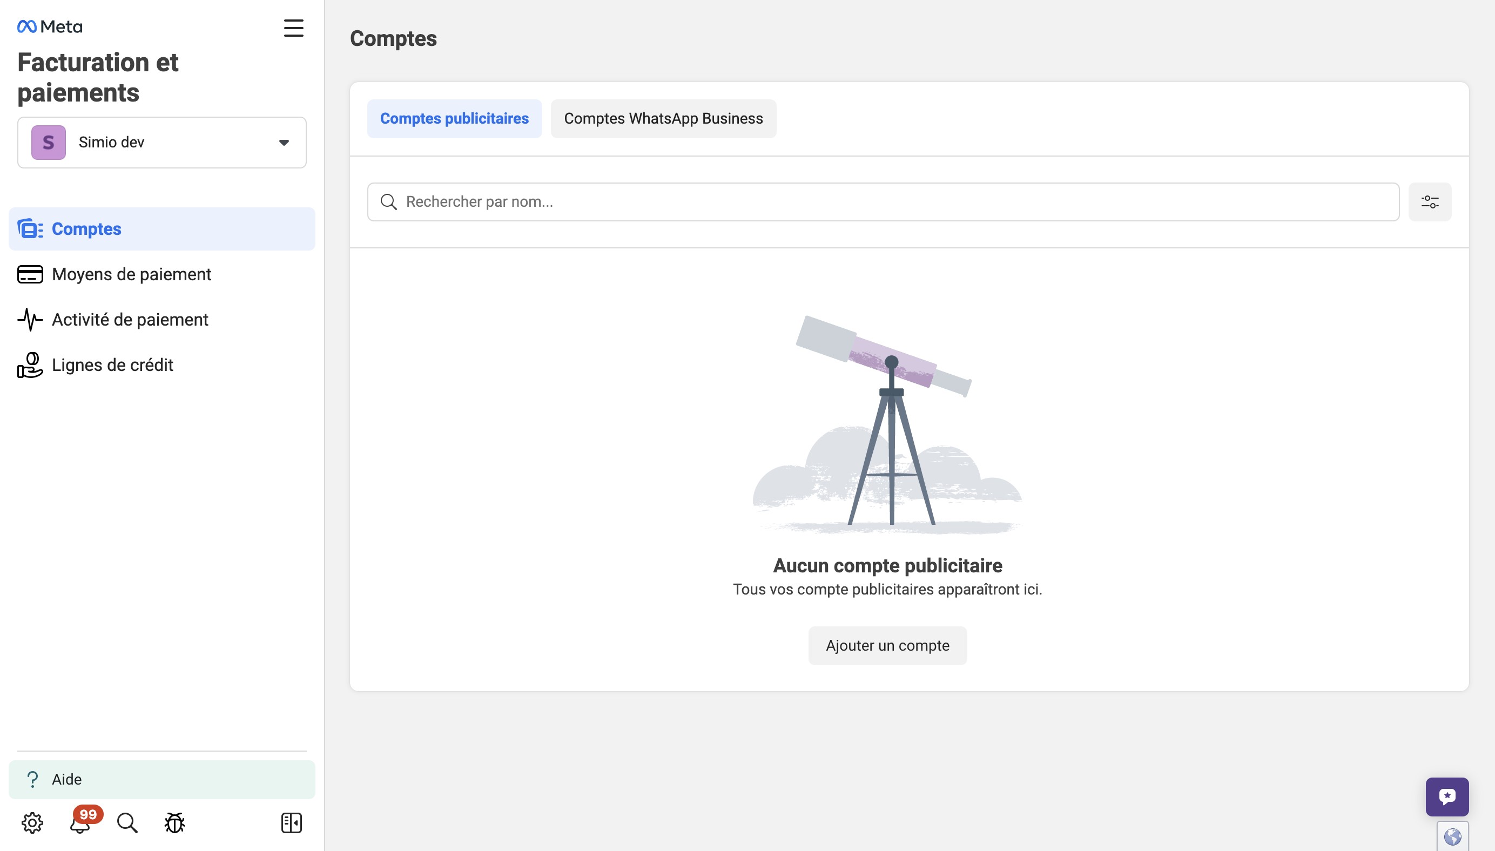Expand the Simio dev account dropdown
This screenshot has height=851, width=1495.
(x=161, y=143)
